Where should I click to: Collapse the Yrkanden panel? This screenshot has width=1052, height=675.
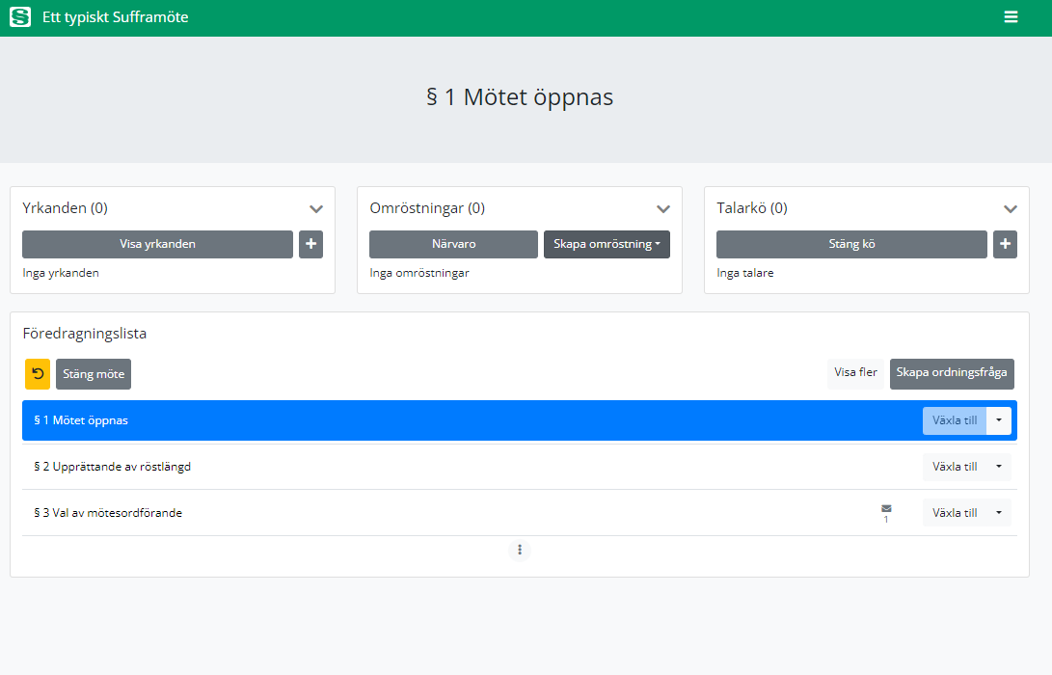click(x=315, y=208)
